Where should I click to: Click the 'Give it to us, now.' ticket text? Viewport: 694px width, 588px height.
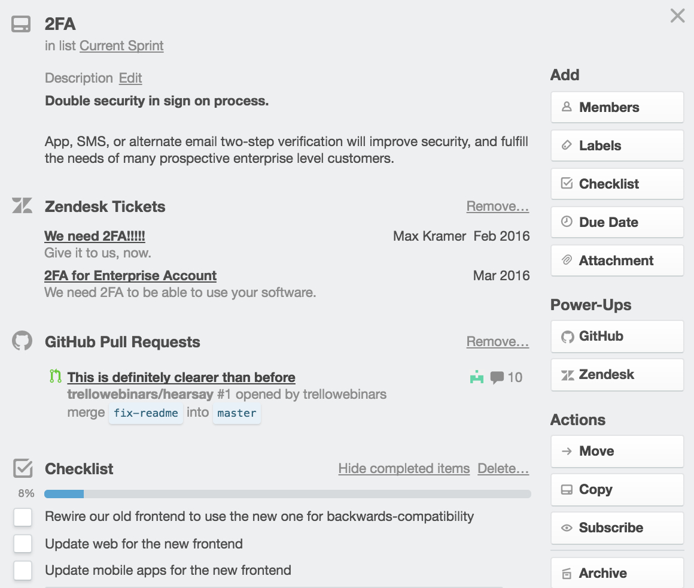(98, 253)
